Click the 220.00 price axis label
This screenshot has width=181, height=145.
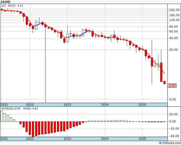174,10
